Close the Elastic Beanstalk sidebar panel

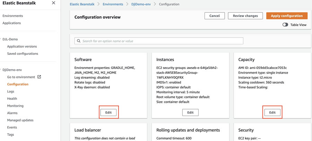pos(53,3)
